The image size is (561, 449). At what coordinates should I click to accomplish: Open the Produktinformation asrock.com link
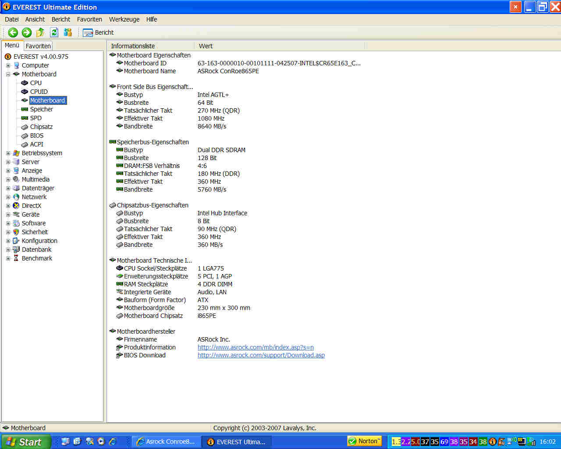pos(256,347)
